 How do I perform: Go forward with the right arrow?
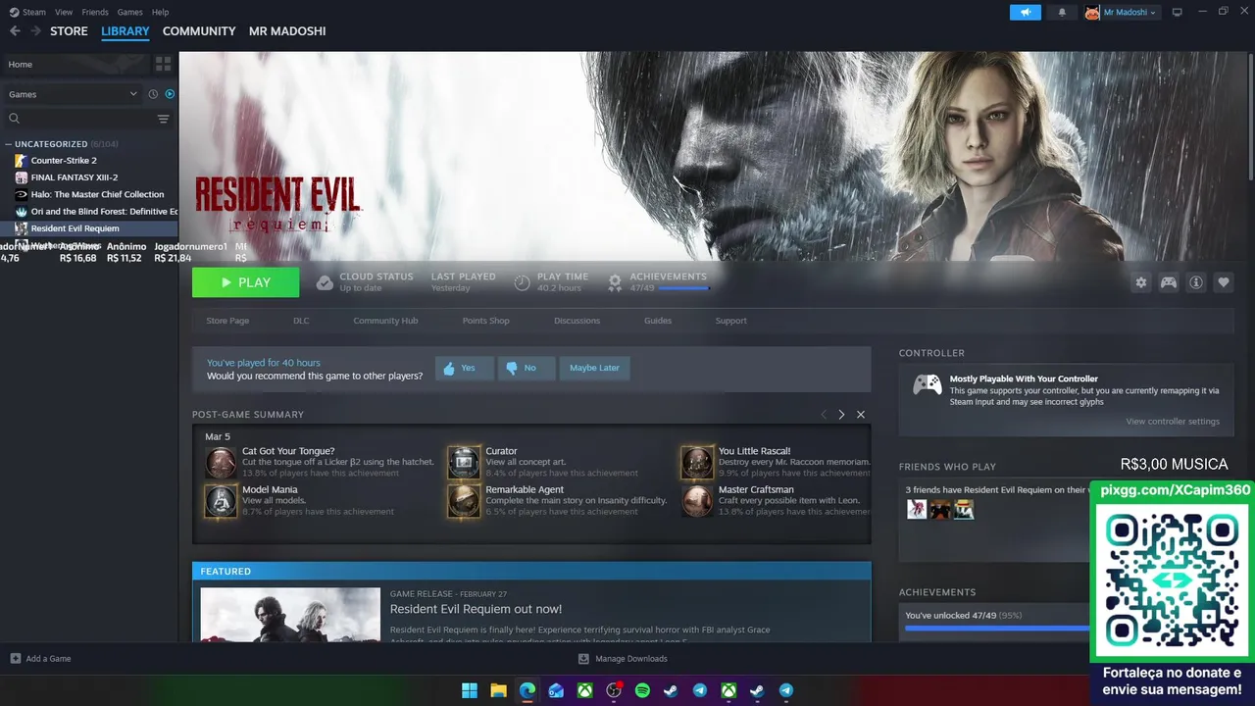35,31
